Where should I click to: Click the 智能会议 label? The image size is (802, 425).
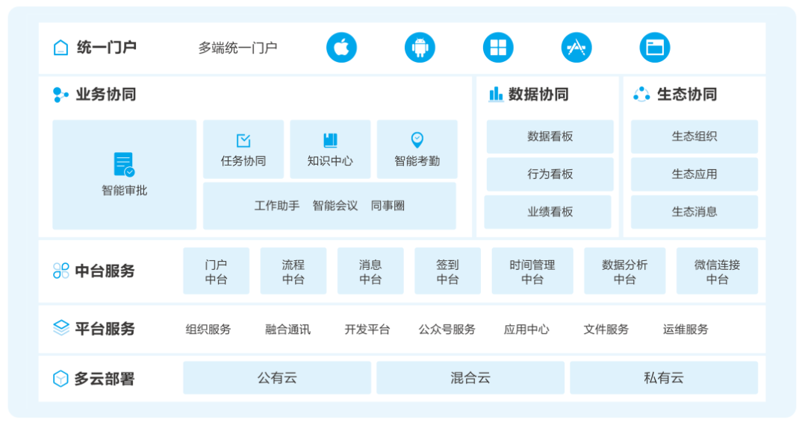335,206
